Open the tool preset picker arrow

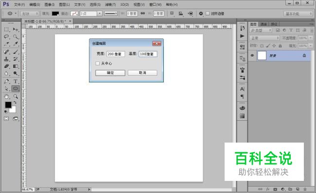16,14
